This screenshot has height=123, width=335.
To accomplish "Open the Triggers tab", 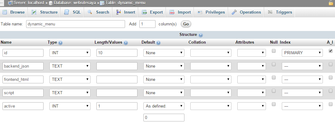I will click(x=280, y=12).
